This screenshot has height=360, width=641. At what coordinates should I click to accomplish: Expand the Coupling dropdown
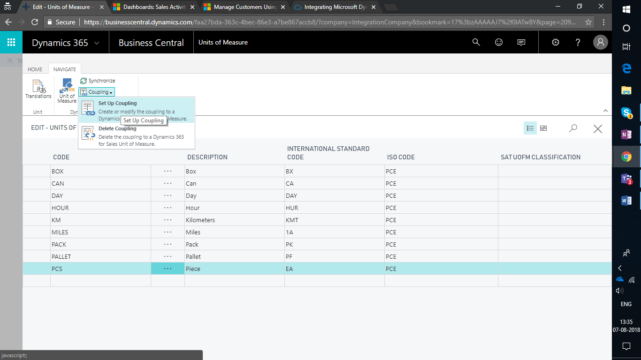tap(97, 92)
